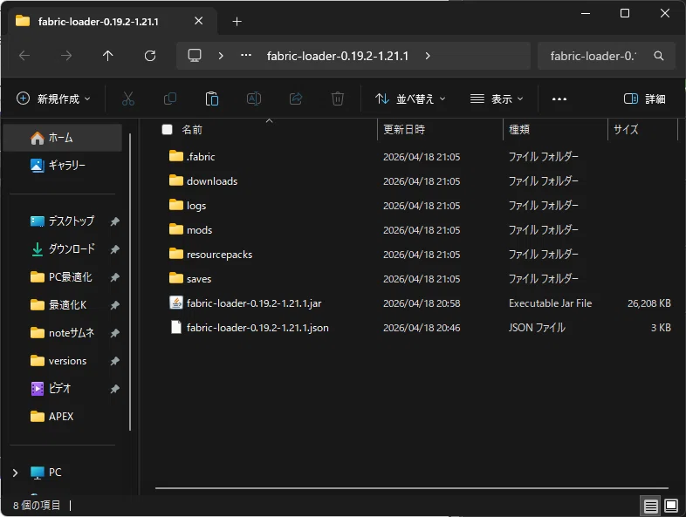The width and height of the screenshot is (686, 517).
Task: Expand the PC tree node
Action: pos(16,473)
